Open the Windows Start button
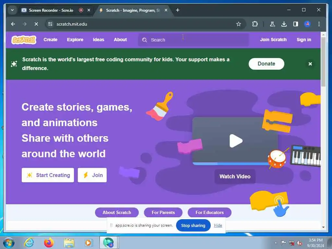Screen dimensions: 332x249 (x=9, y=243)
